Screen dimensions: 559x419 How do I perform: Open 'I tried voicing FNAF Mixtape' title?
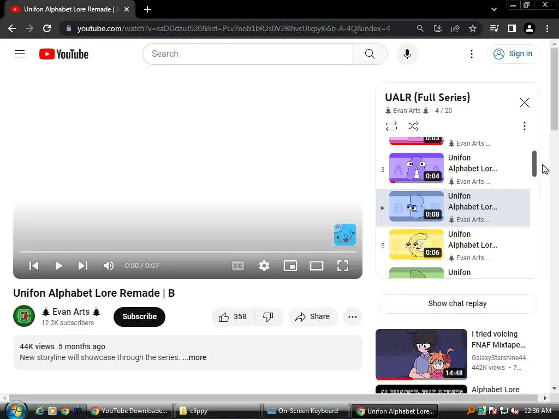498,339
